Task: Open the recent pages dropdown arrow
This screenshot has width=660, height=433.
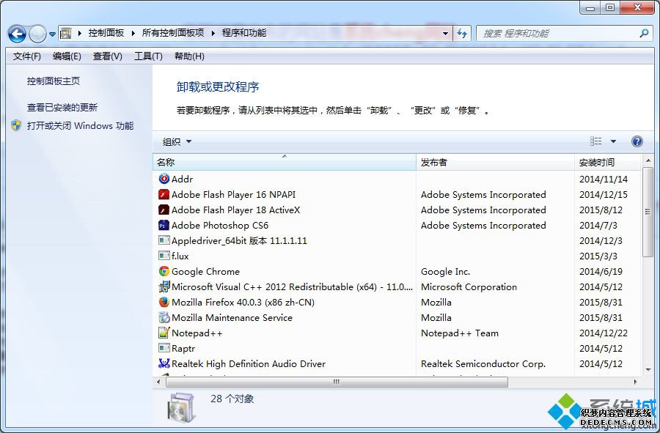Action: (53, 34)
